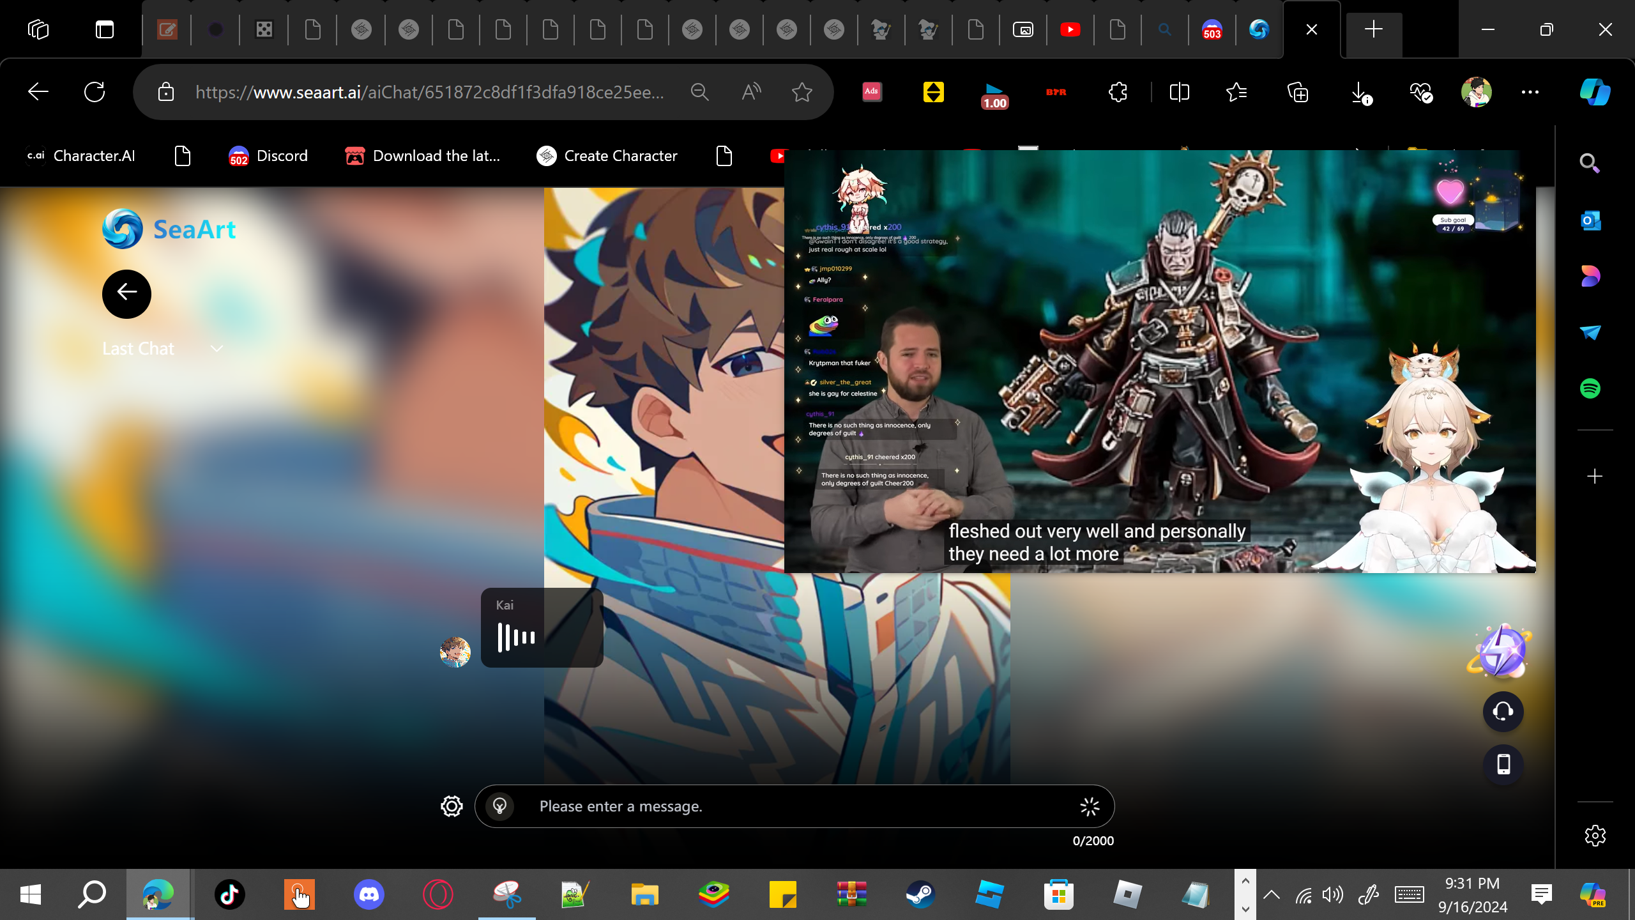Open network Wi-Fi tray icon

1304,895
